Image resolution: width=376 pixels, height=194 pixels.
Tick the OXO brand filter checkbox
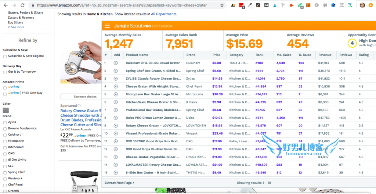[5, 154]
